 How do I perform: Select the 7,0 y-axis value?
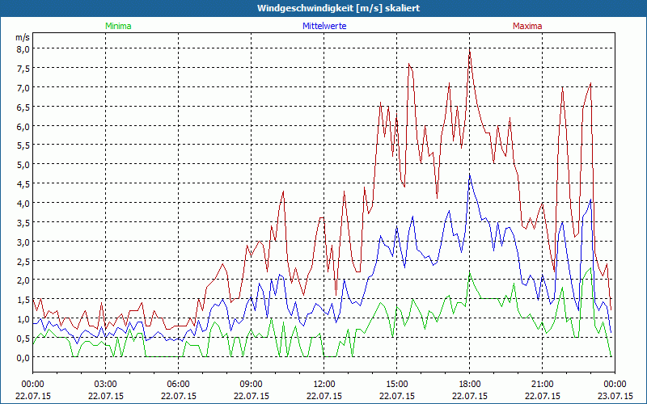pos(23,88)
